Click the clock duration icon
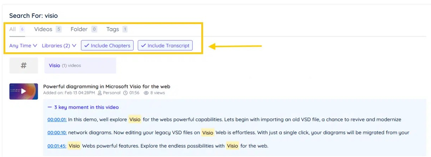431x157 pixels. (x=125, y=93)
